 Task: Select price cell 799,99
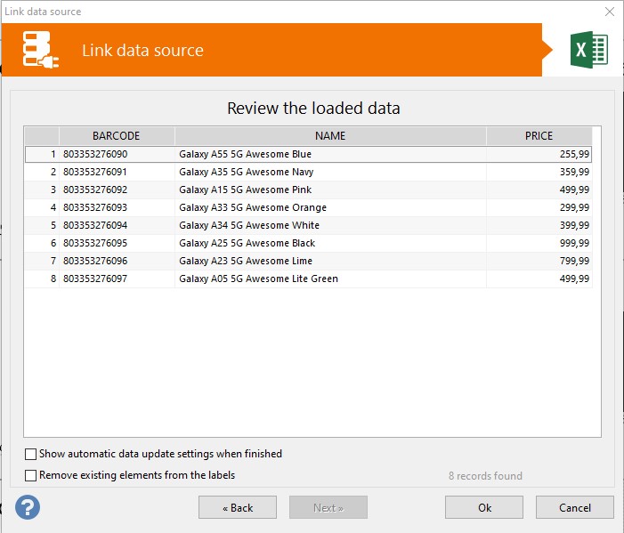click(x=539, y=261)
